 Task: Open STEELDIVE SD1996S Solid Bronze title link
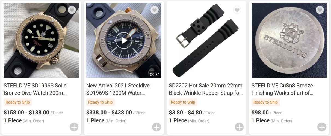tap(35, 89)
